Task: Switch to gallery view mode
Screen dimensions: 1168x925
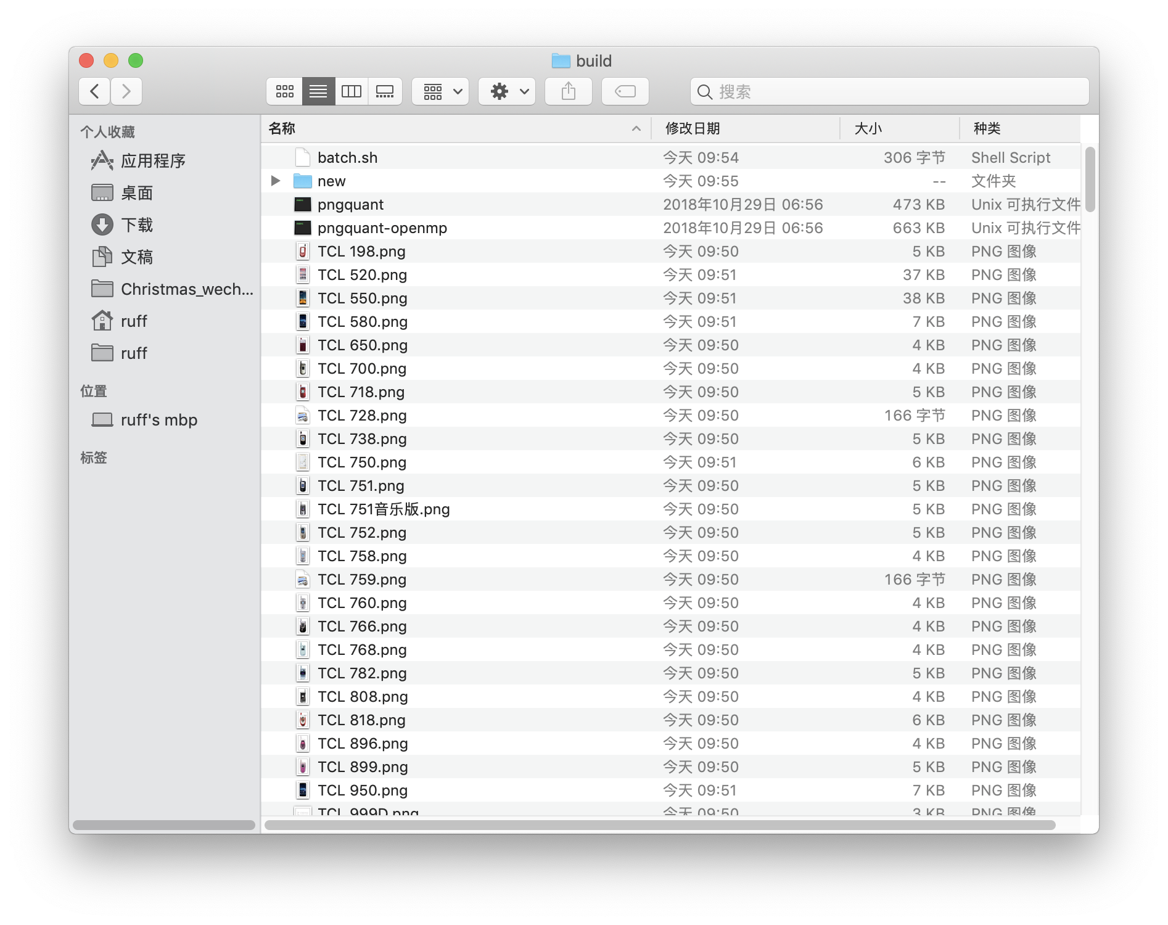Action: pos(385,91)
